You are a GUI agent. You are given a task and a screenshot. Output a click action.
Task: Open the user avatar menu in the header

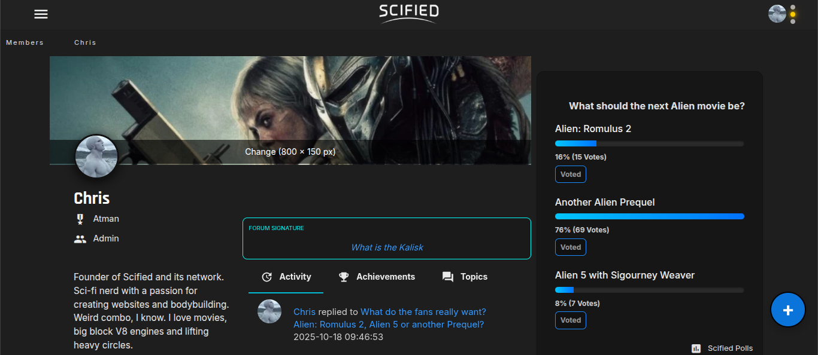pos(777,14)
